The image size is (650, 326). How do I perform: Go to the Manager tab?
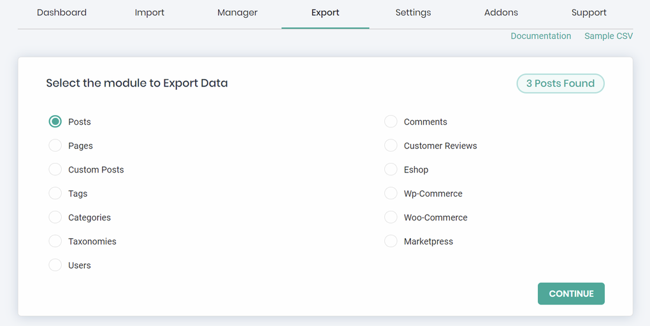[x=237, y=13]
